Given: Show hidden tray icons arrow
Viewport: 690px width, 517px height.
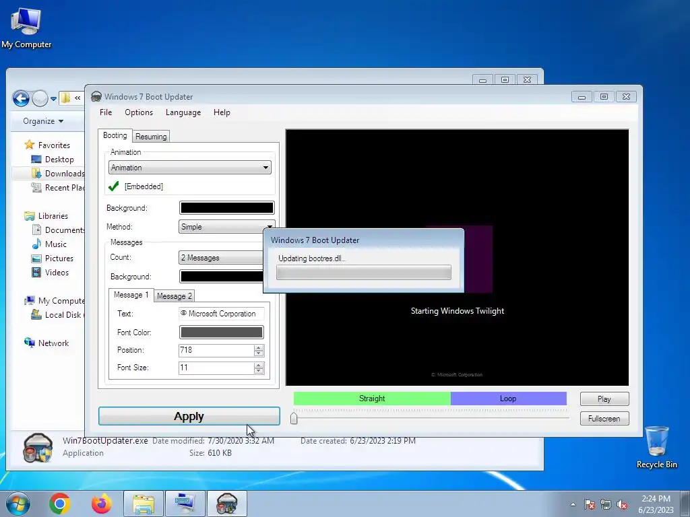Looking at the screenshot, I should tap(573, 504).
